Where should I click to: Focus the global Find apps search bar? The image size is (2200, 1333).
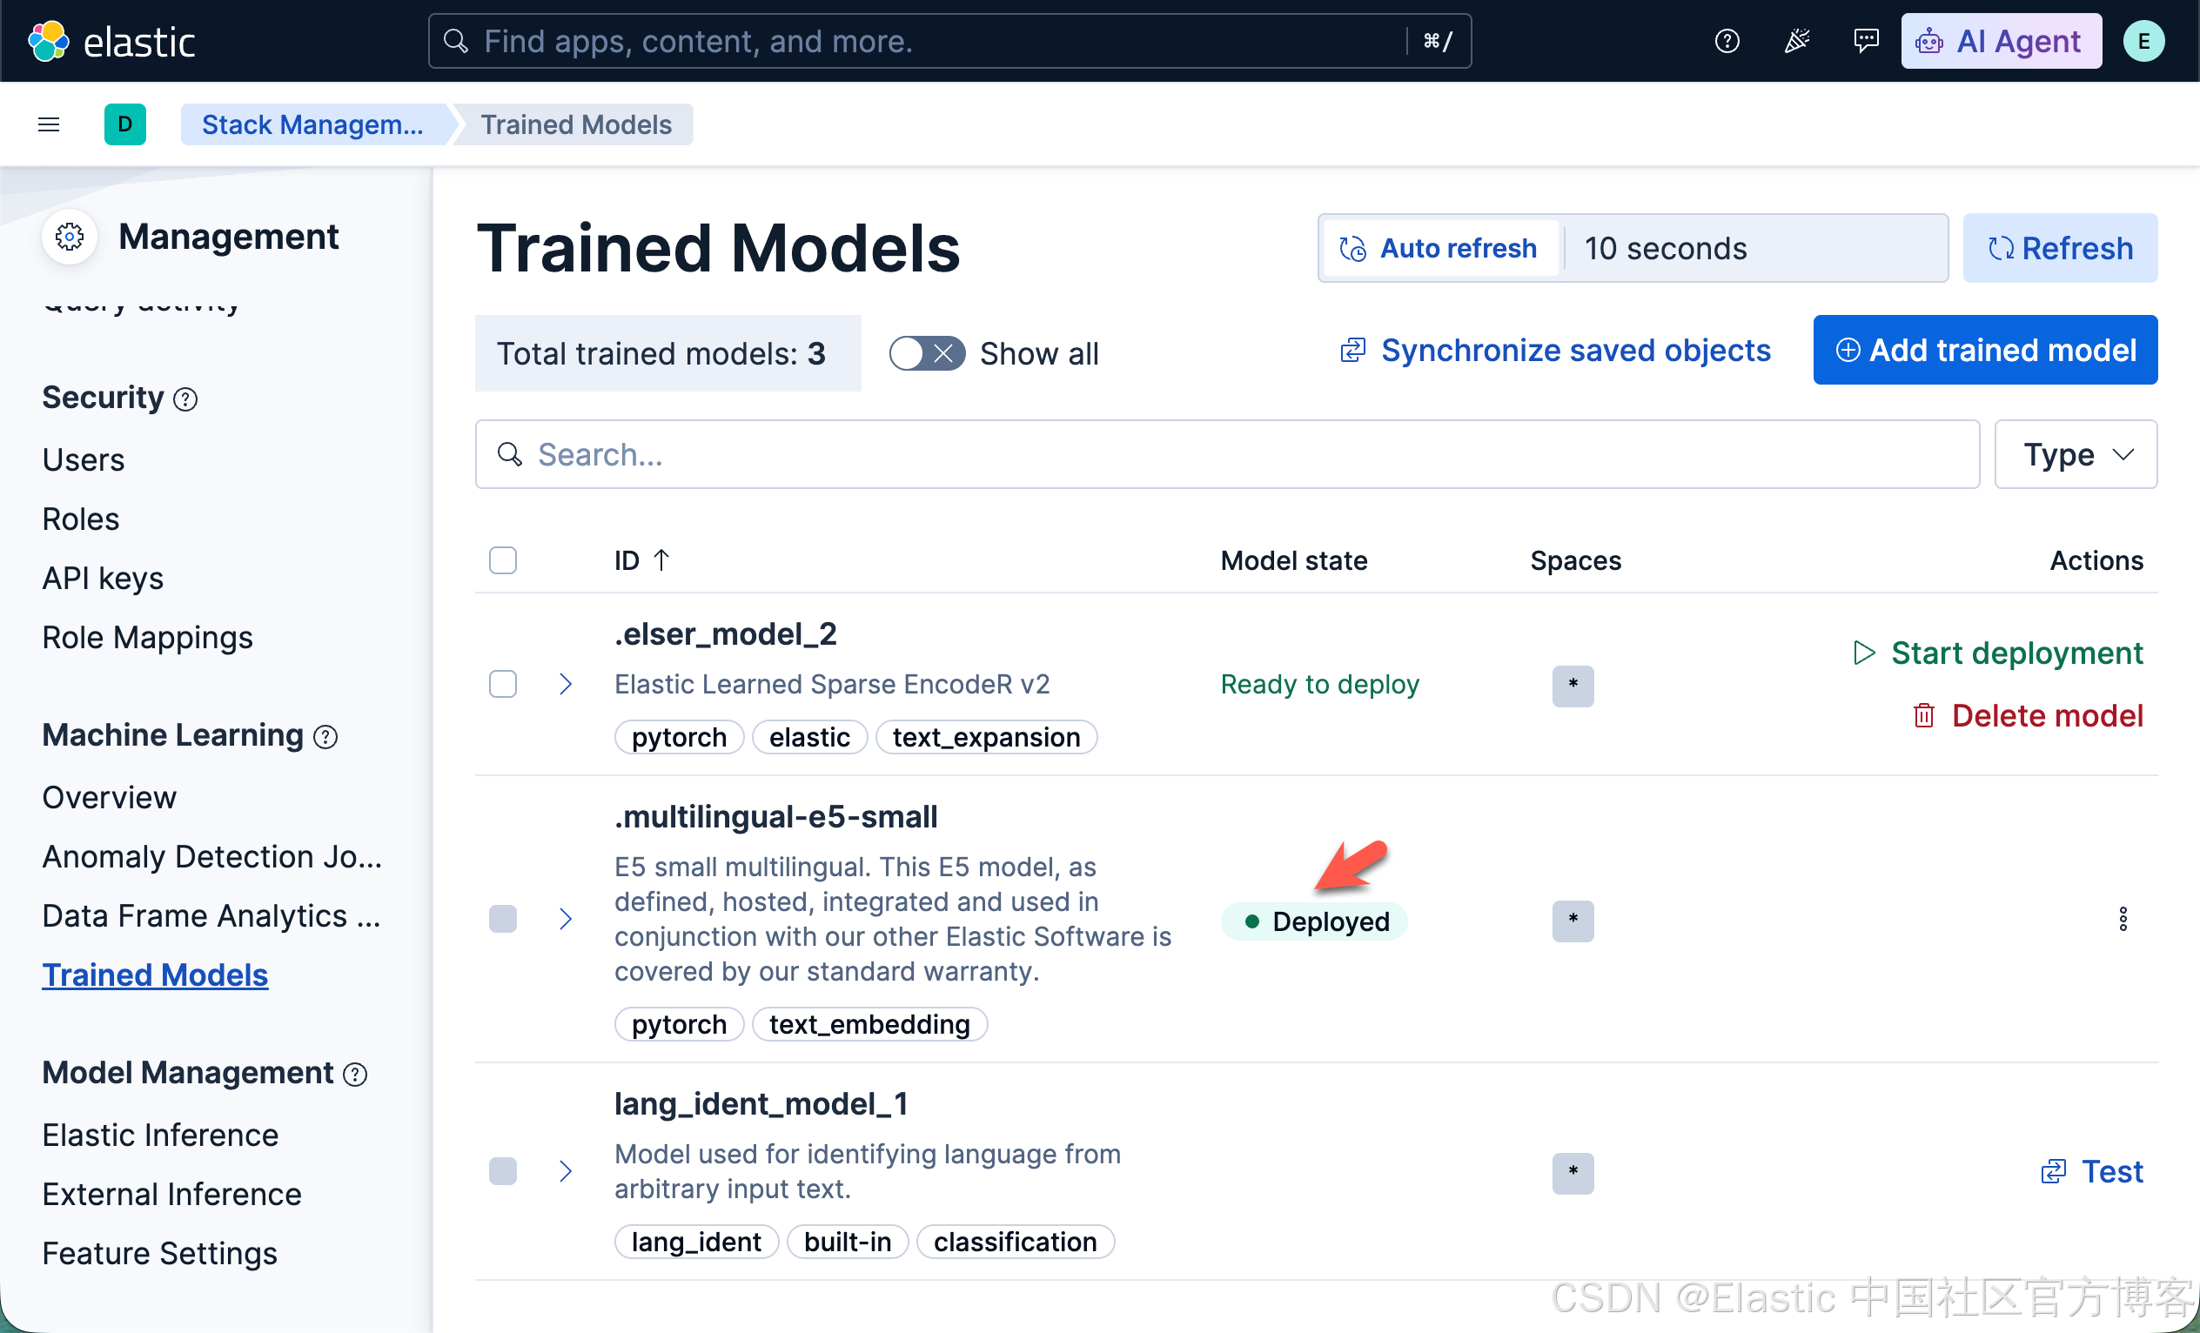950,41
